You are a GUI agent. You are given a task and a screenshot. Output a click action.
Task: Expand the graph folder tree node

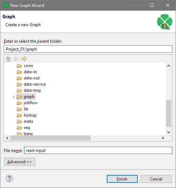pos(13,97)
